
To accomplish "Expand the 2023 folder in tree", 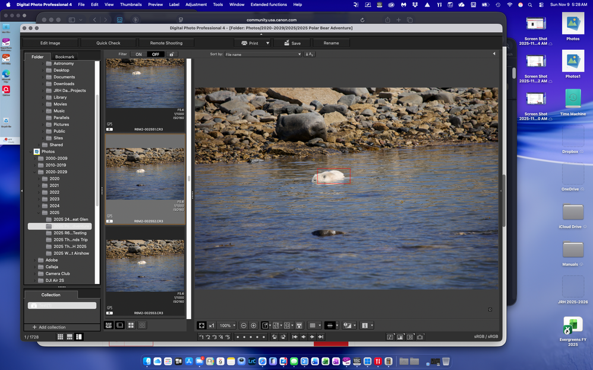I will click(39, 199).
